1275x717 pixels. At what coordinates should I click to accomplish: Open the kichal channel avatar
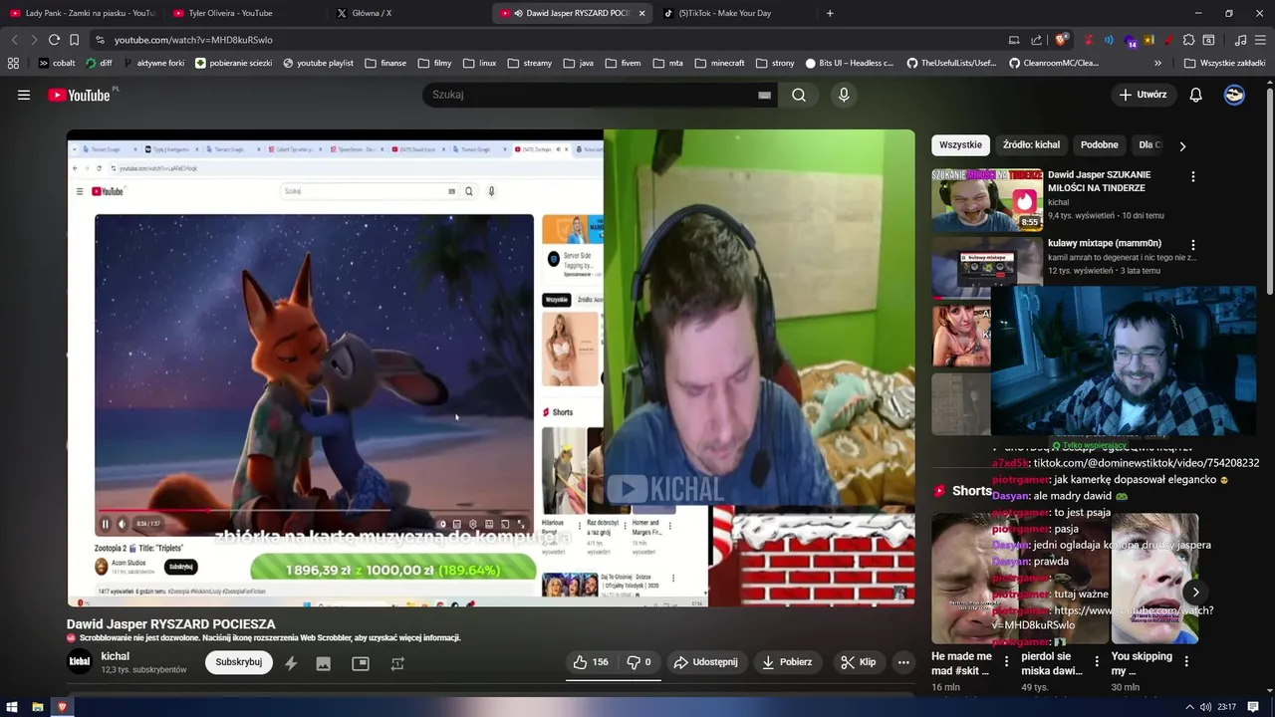[80, 662]
